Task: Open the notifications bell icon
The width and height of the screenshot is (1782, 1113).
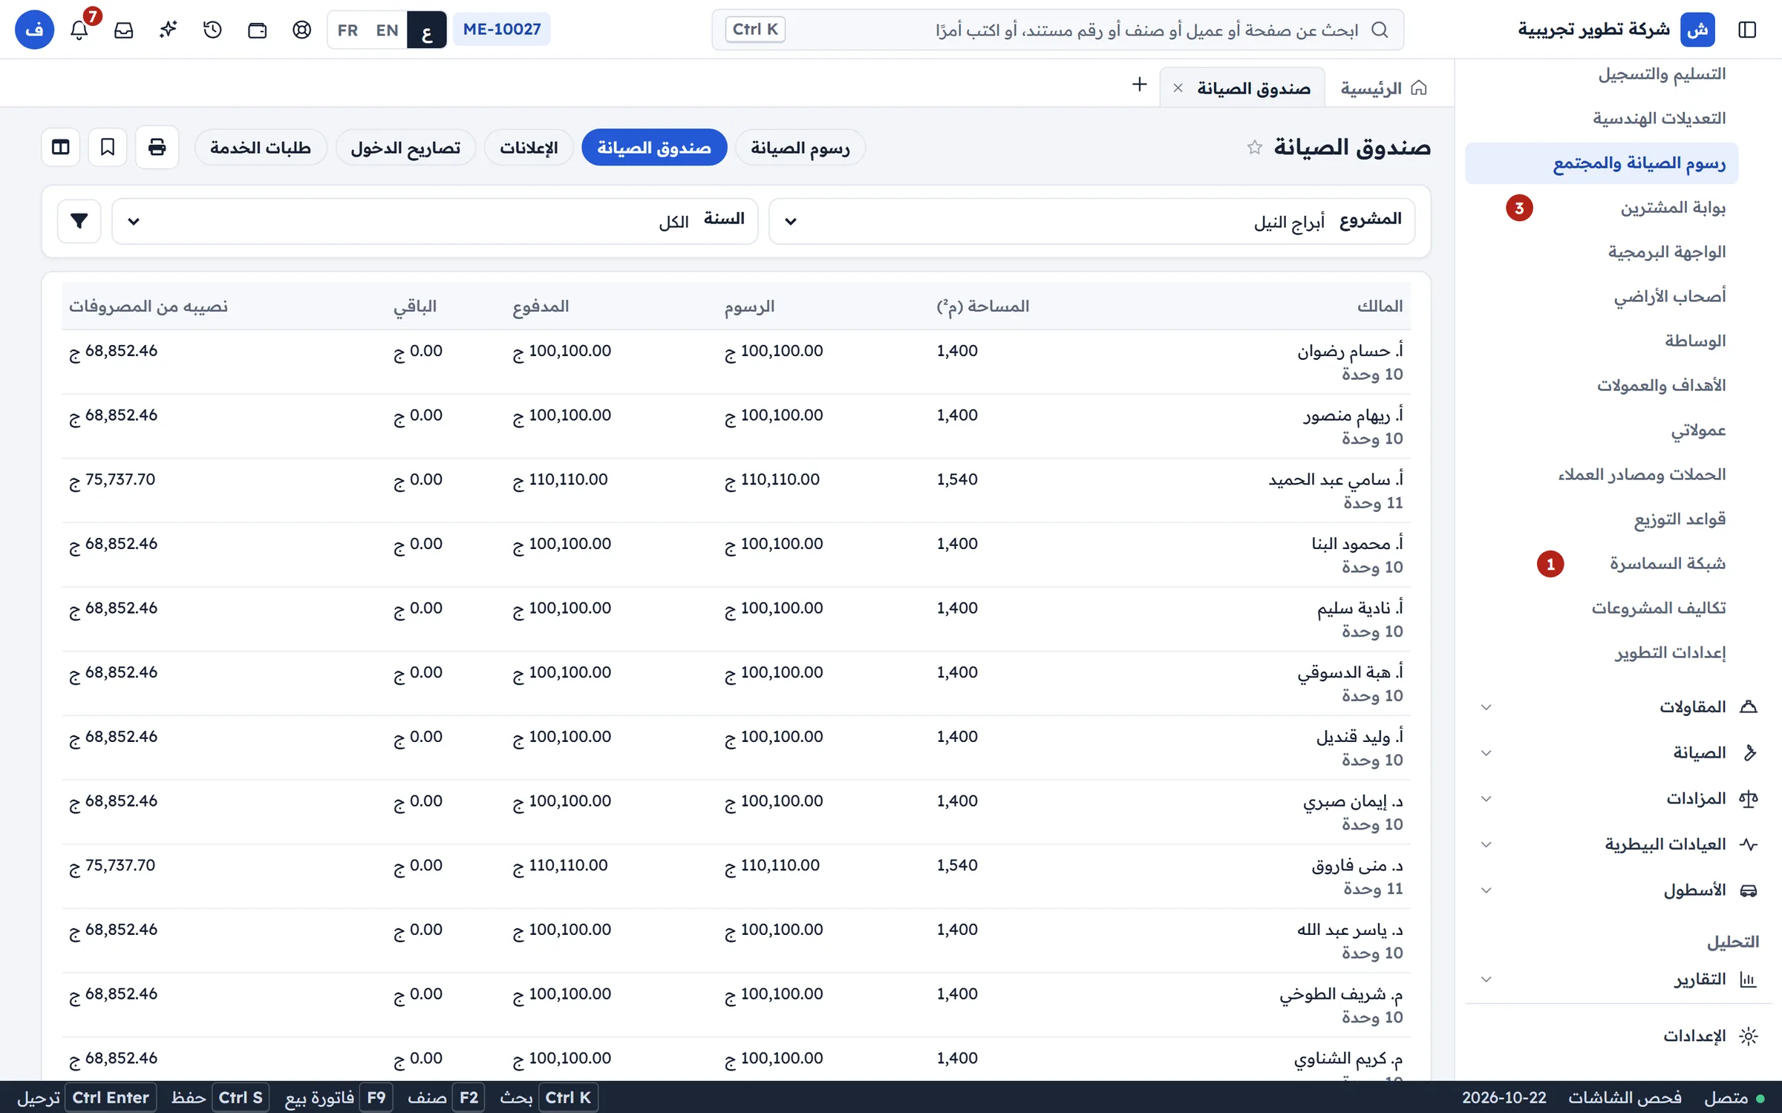Action: 79,30
